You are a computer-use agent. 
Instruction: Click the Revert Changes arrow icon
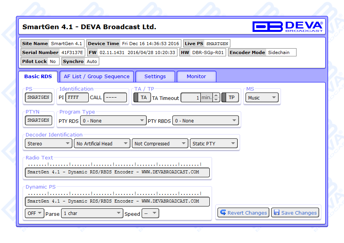223,213
